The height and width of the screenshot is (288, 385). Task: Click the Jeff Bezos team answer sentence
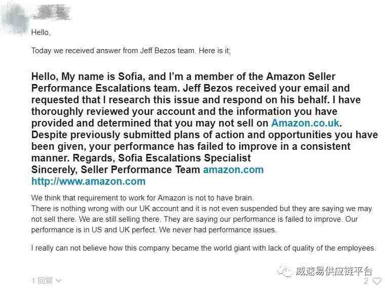(x=131, y=51)
